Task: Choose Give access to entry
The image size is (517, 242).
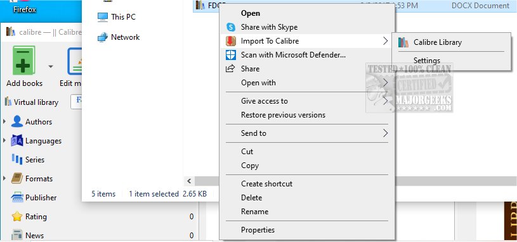Action: point(265,101)
